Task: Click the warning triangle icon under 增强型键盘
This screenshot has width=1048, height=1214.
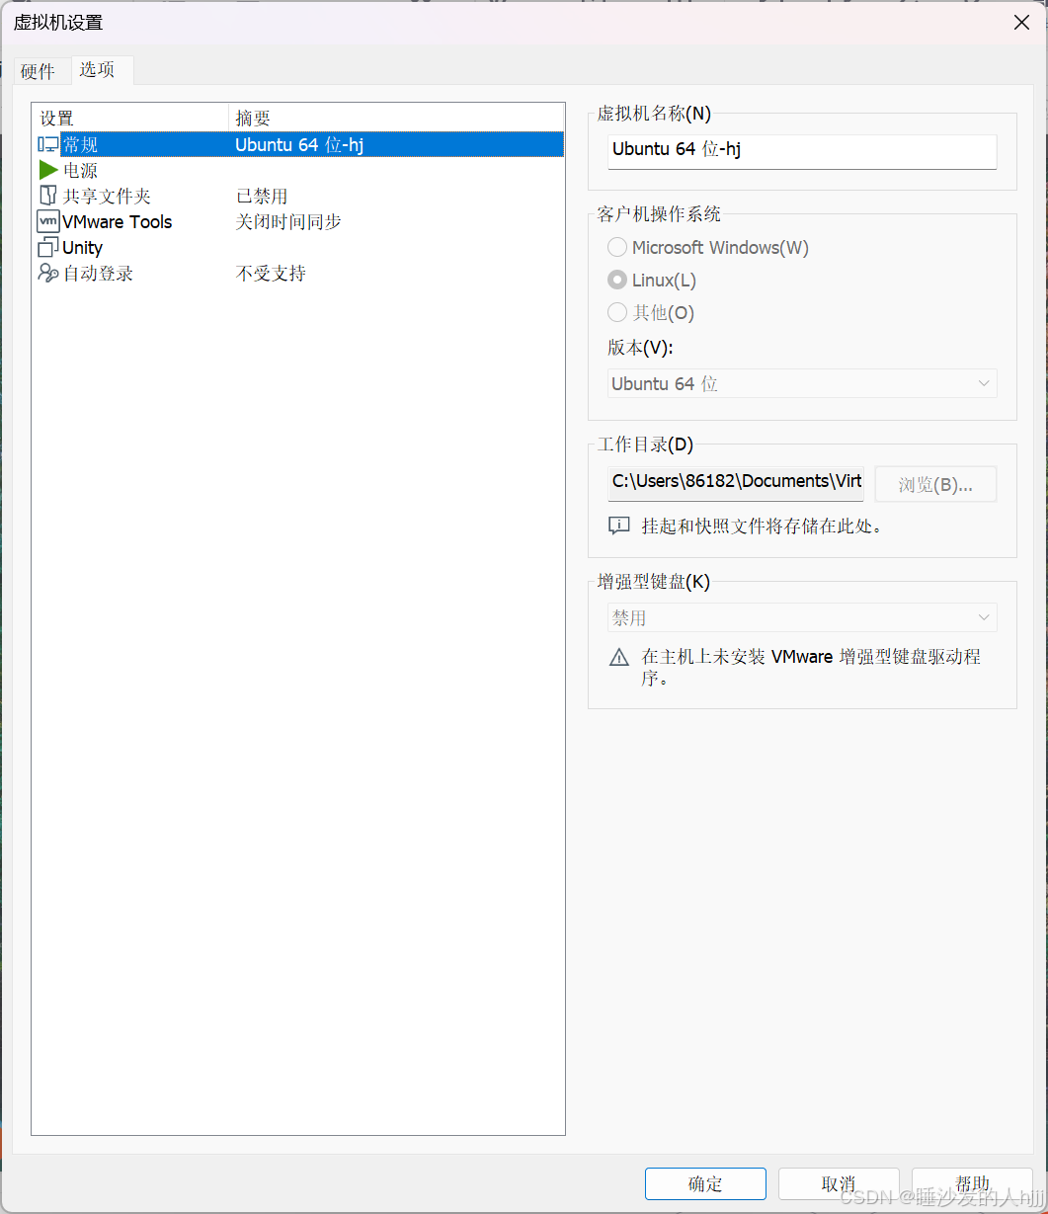Action: click(x=619, y=657)
